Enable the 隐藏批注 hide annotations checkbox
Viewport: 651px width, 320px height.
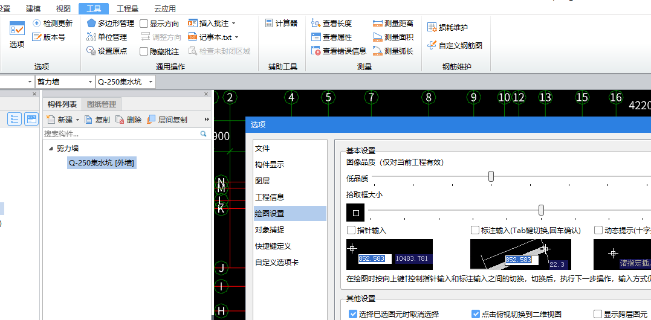click(144, 51)
